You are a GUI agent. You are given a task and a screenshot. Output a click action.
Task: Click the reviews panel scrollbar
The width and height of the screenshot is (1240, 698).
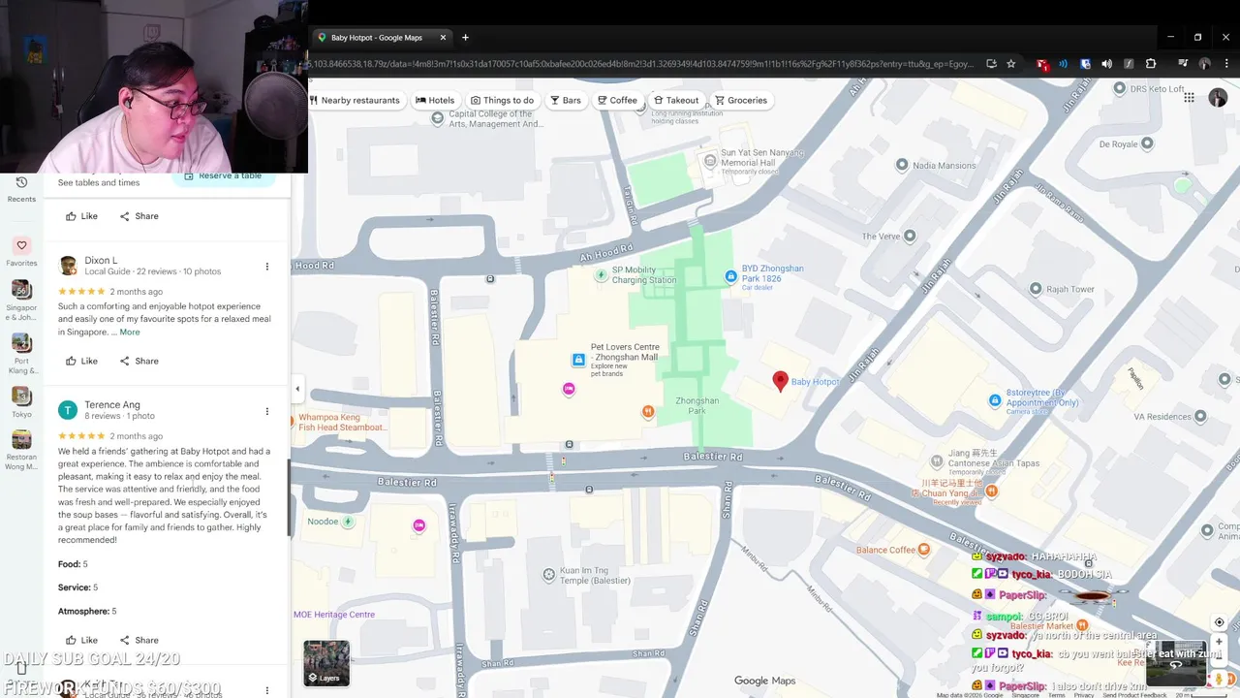(x=288, y=497)
